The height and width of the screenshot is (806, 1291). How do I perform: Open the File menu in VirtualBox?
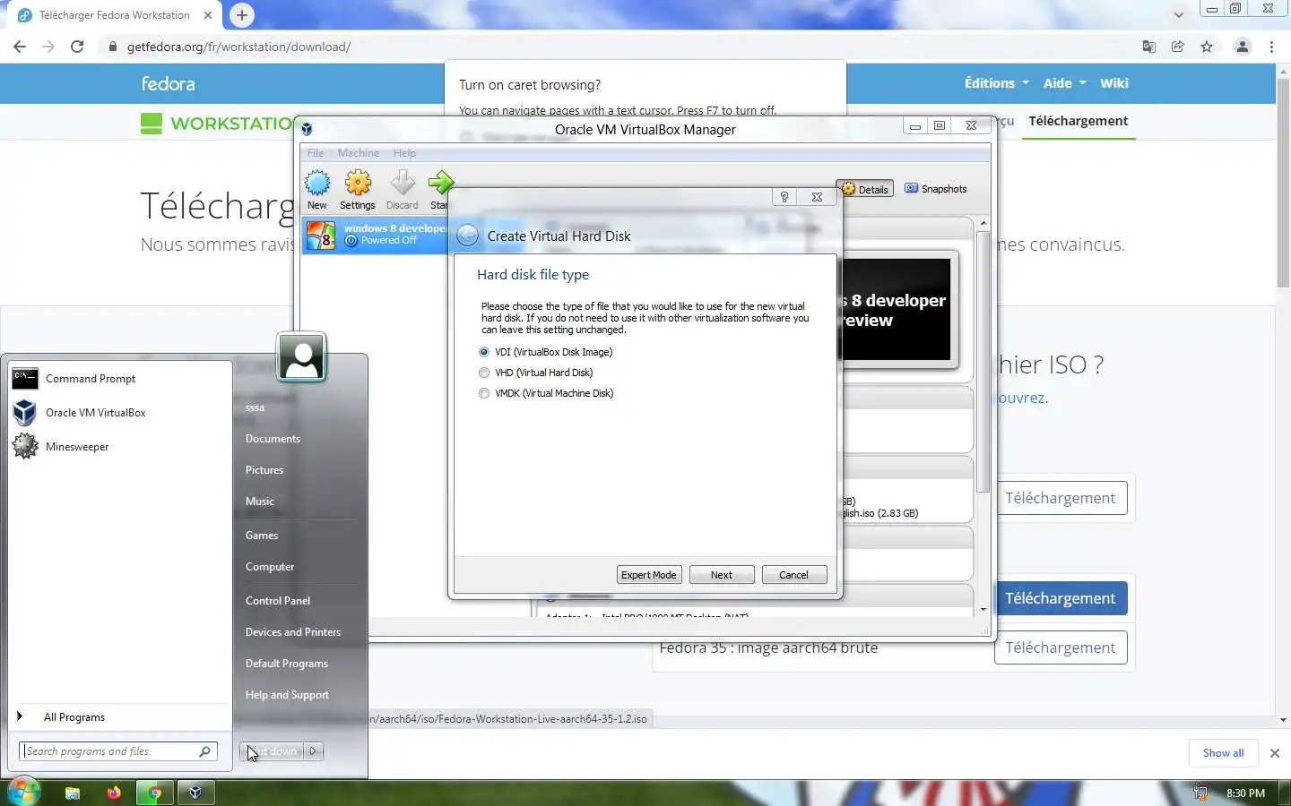(x=316, y=153)
